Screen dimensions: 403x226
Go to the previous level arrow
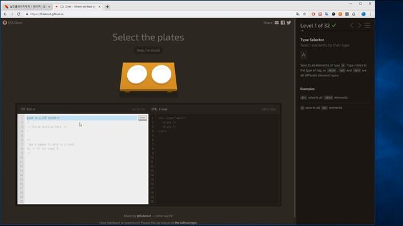(x=351, y=25)
